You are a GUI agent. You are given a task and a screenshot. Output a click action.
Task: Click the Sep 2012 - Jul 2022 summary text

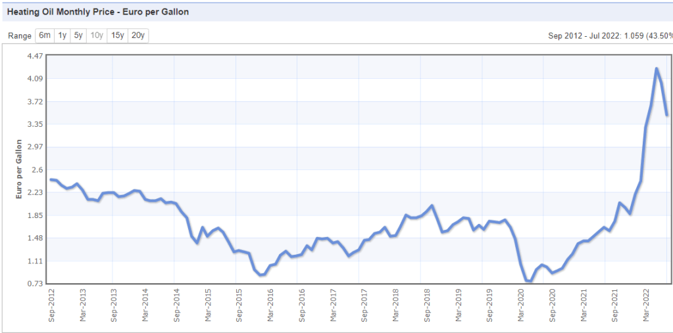(609, 35)
